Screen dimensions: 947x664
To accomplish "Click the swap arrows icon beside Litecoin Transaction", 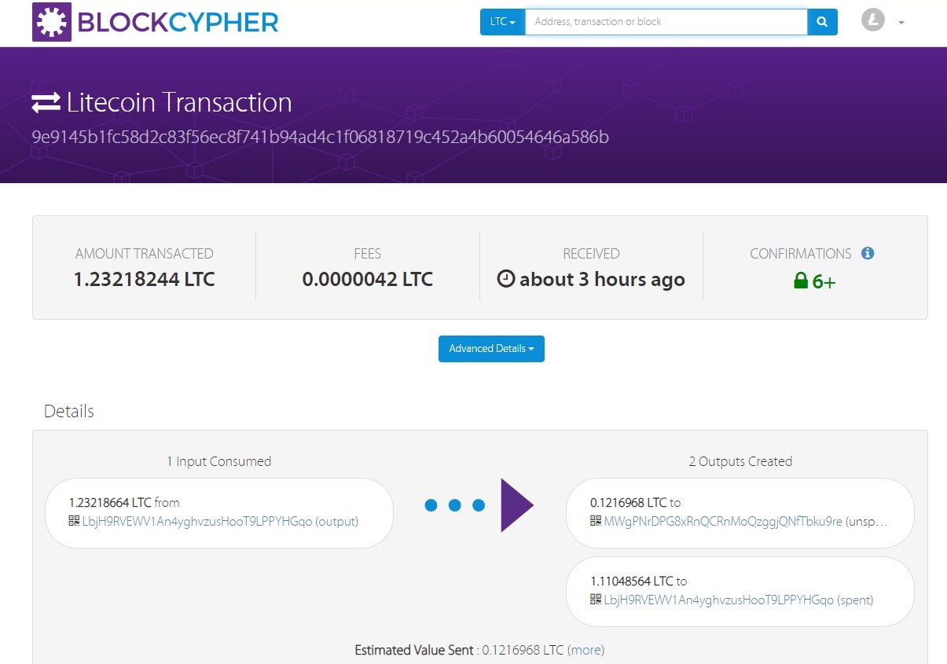I will (x=46, y=103).
